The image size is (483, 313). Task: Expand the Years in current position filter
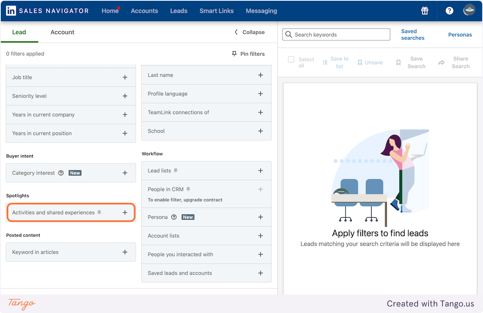pos(125,133)
